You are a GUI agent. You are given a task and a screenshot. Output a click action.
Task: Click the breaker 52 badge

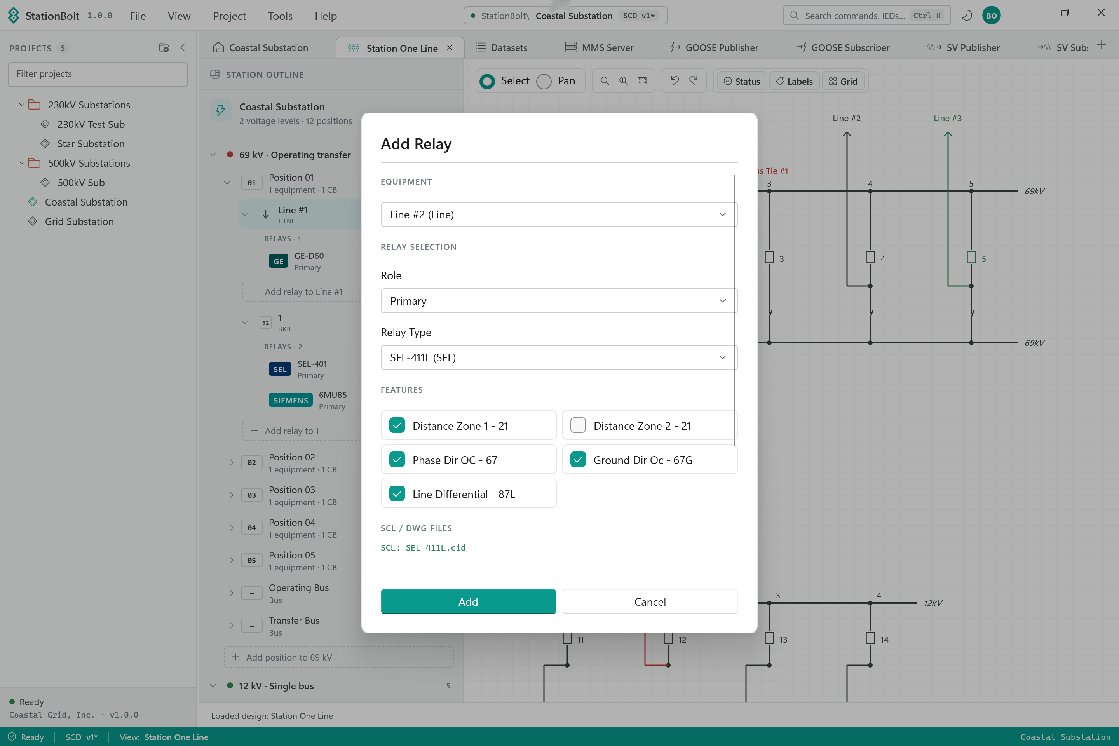265,322
